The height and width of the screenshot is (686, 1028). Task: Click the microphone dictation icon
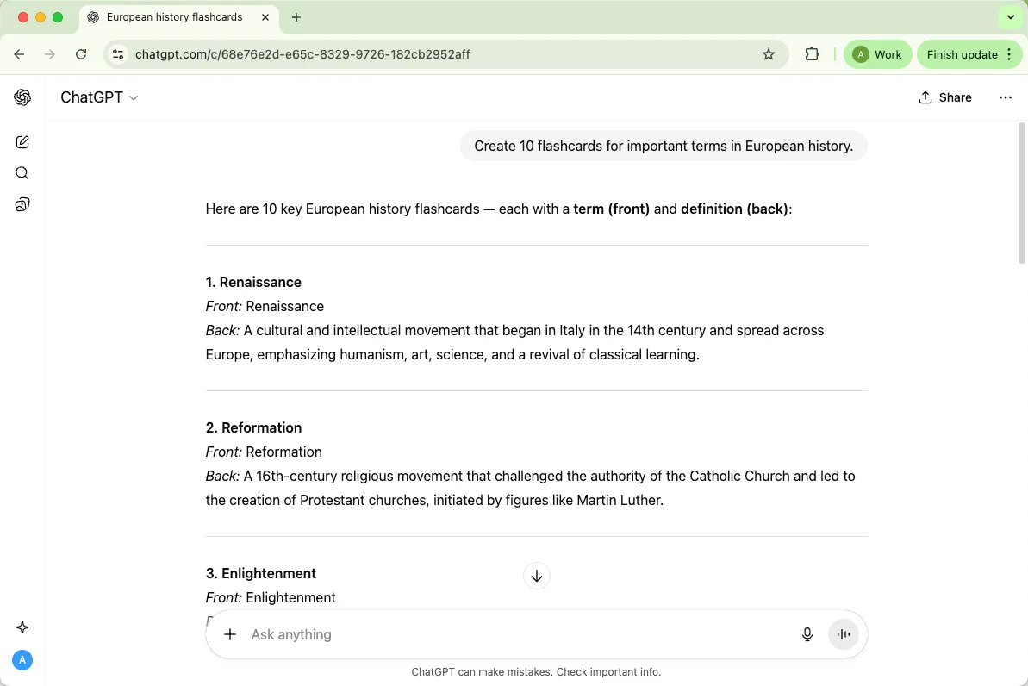click(807, 634)
